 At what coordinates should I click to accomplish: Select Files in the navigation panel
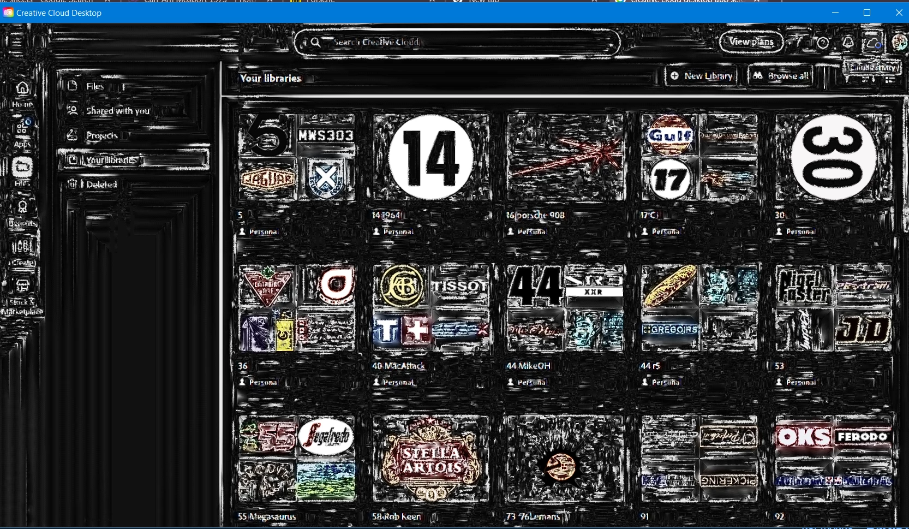(134, 86)
